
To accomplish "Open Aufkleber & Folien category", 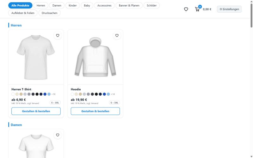I will [x=23, y=13].
